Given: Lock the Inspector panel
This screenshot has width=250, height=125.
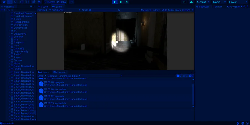Looking at the screenshot, I should click(244, 7).
